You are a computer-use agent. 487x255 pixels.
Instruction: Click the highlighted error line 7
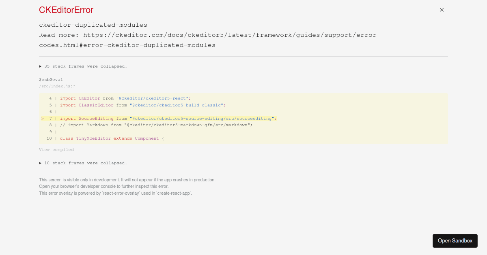(162, 118)
